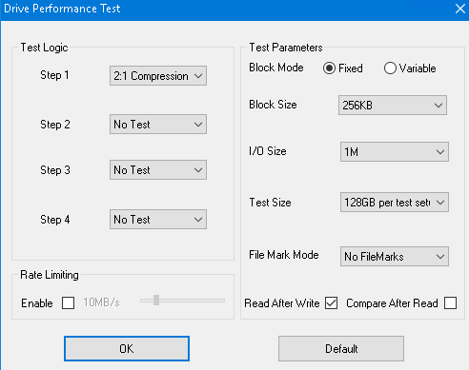Click the Block Size label

point(273,105)
